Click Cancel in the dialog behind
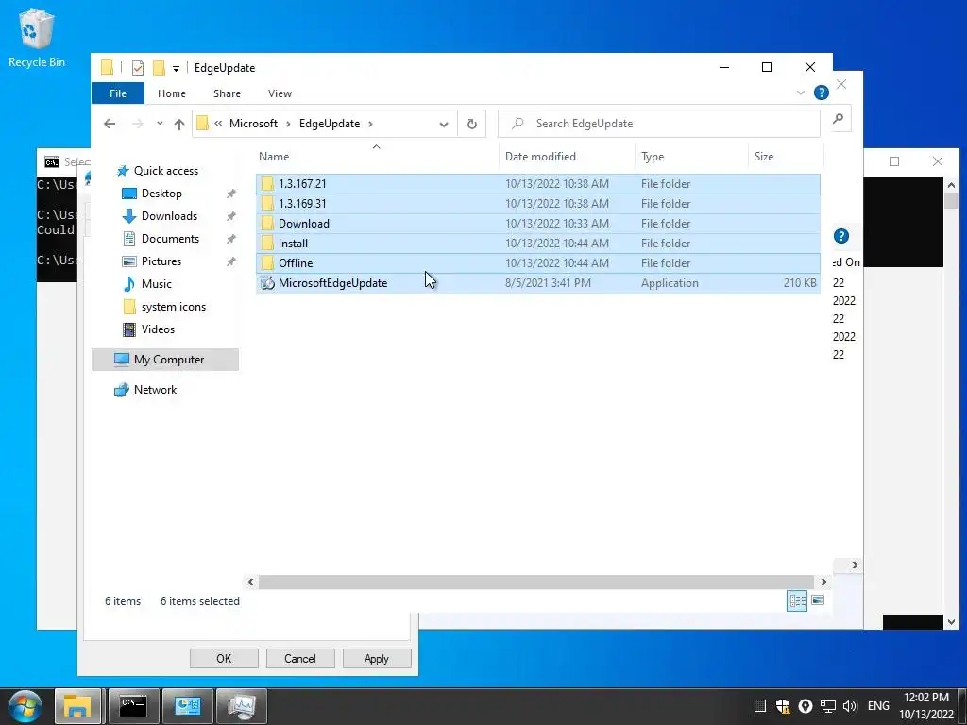 (x=300, y=658)
